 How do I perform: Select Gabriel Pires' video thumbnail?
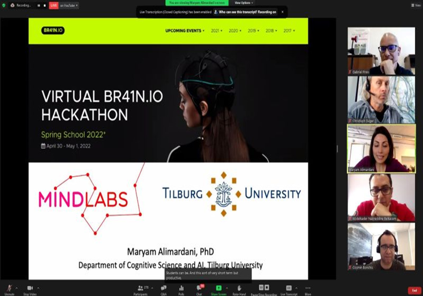click(381, 51)
